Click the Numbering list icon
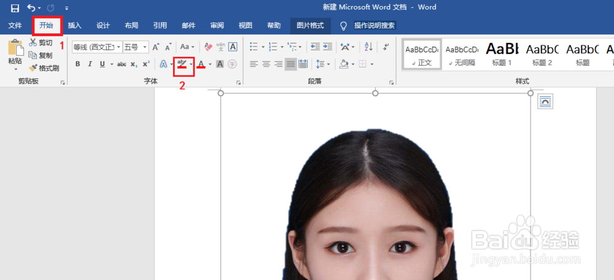The image size is (614, 280). tap(273, 47)
